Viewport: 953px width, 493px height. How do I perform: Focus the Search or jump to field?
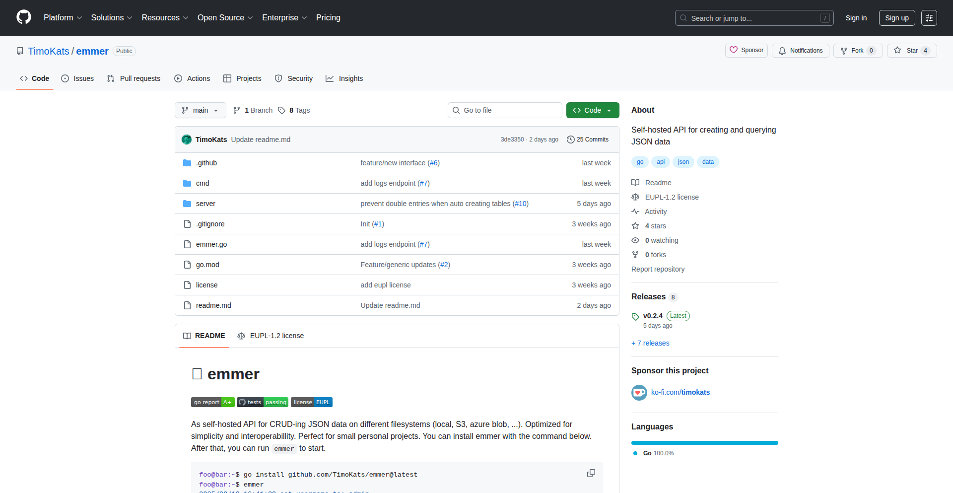coord(754,18)
